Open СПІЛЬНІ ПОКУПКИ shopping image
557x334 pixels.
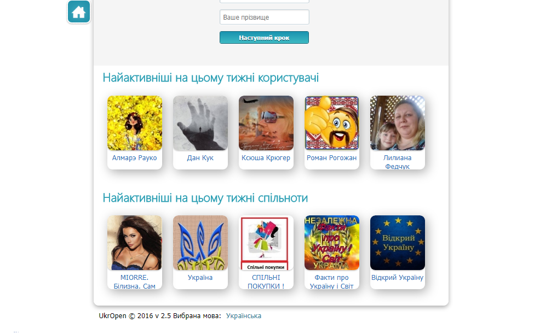coord(266,243)
